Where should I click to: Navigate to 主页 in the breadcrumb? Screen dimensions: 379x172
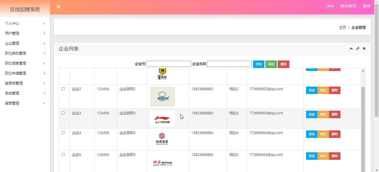point(343,27)
